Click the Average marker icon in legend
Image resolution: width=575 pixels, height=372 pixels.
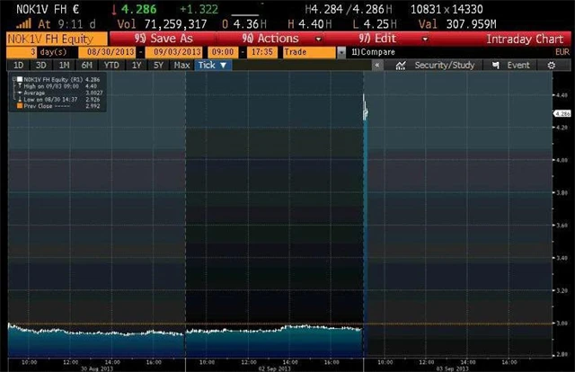pyautogui.click(x=17, y=92)
